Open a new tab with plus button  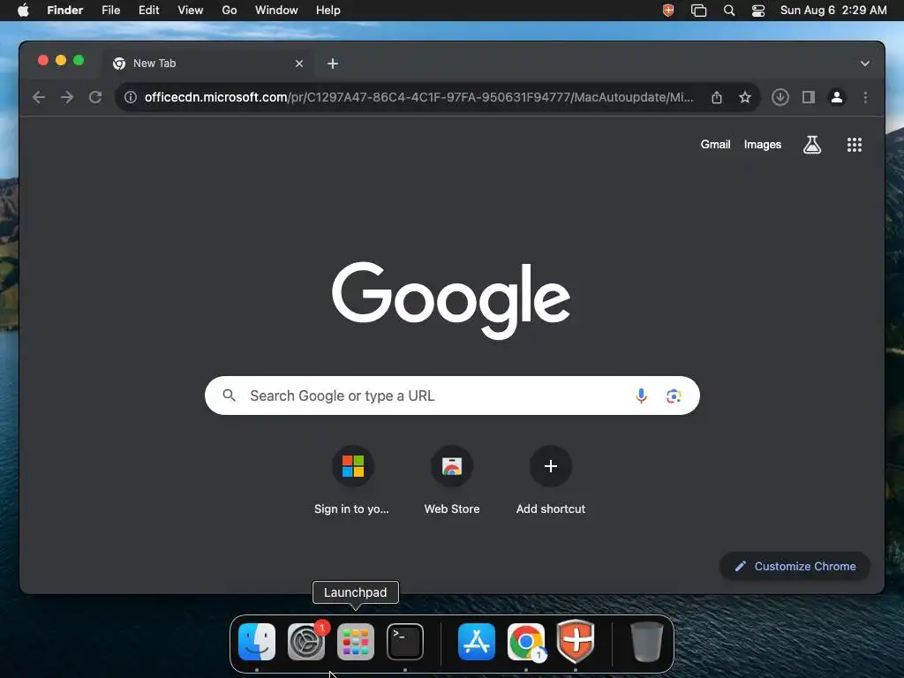[x=333, y=64]
